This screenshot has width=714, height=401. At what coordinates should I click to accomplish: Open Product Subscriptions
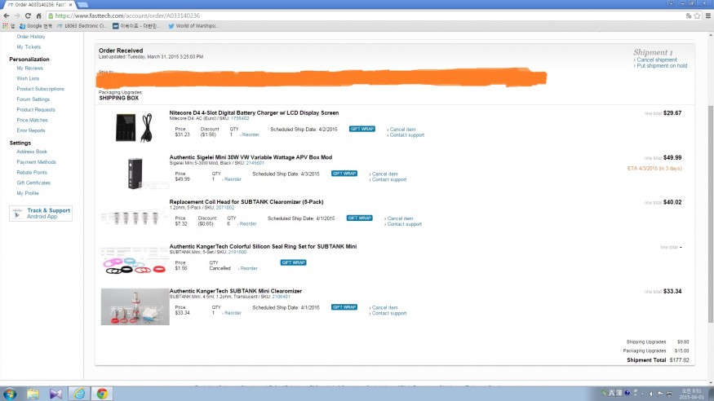[41, 89]
